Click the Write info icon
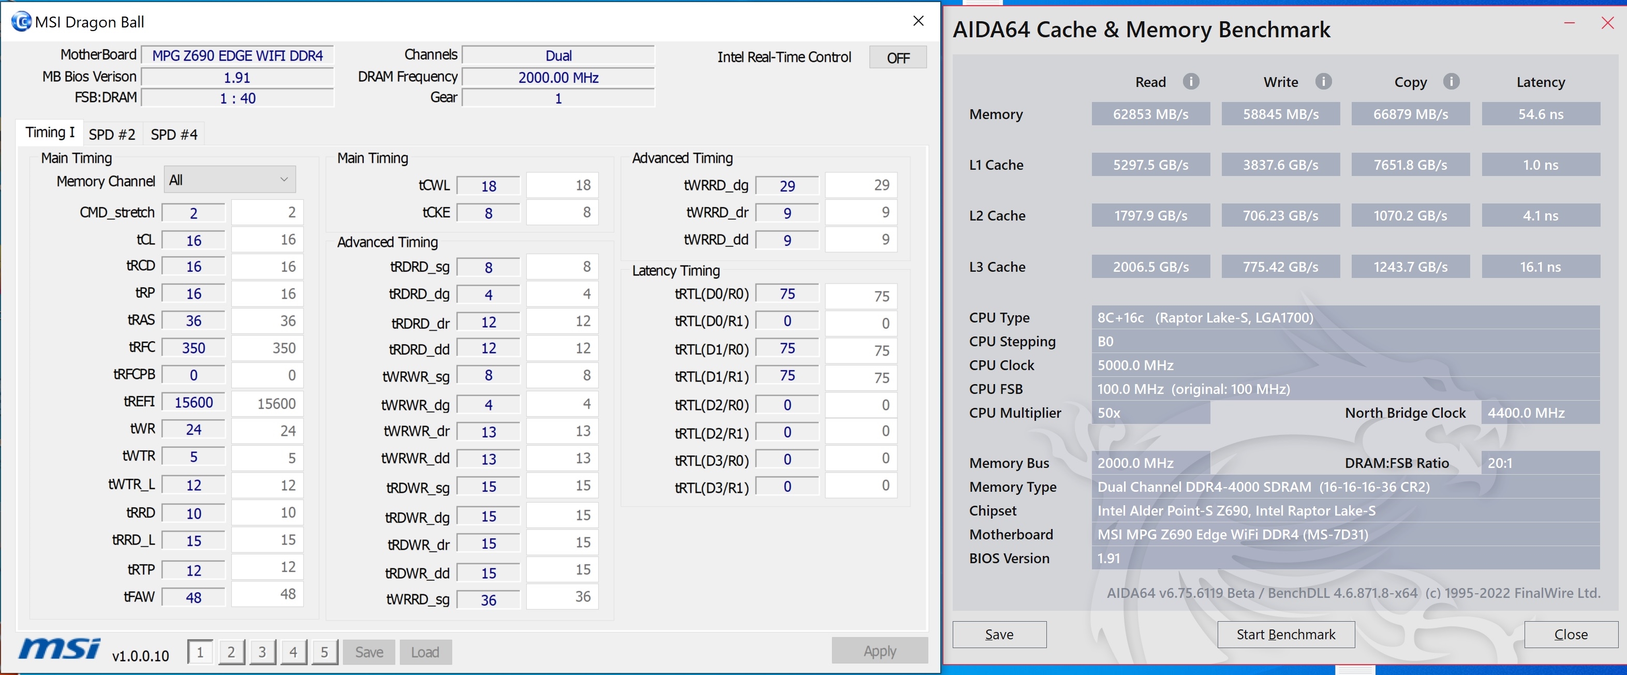The height and width of the screenshot is (675, 1627). pyautogui.click(x=1323, y=82)
